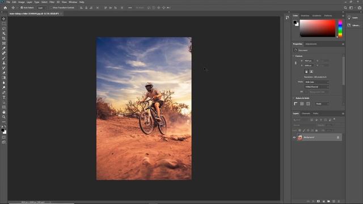Open the Layers panel options menu
This screenshot has width=363, height=204.
[343, 113]
